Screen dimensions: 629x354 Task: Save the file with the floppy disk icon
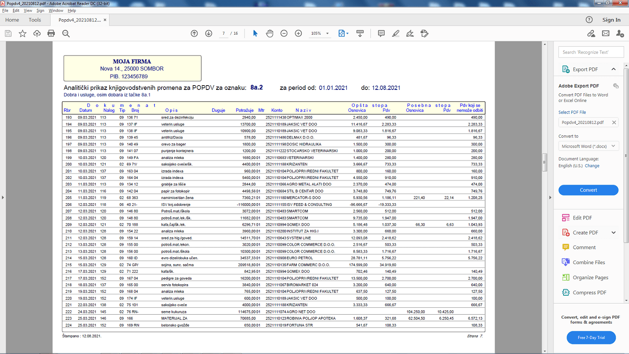click(x=8, y=33)
